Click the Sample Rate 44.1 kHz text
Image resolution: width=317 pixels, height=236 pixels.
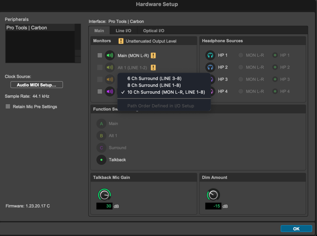(27, 96)
